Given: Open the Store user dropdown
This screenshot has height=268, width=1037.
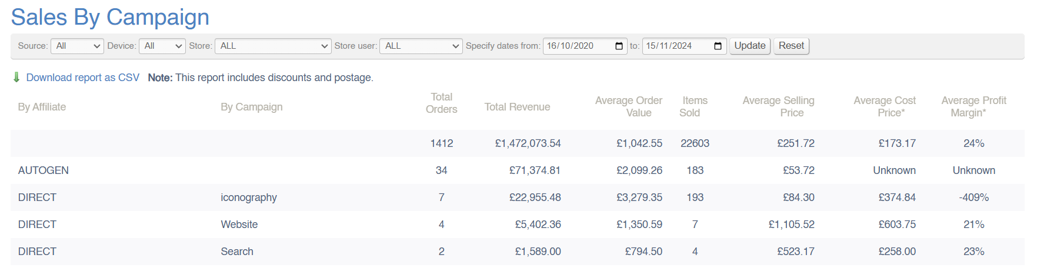Looking at the screenshot, I should click(x=421, y=46).
